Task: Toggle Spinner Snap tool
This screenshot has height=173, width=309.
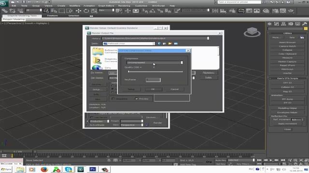Action: pyautogui.click(x=168, y=11)
